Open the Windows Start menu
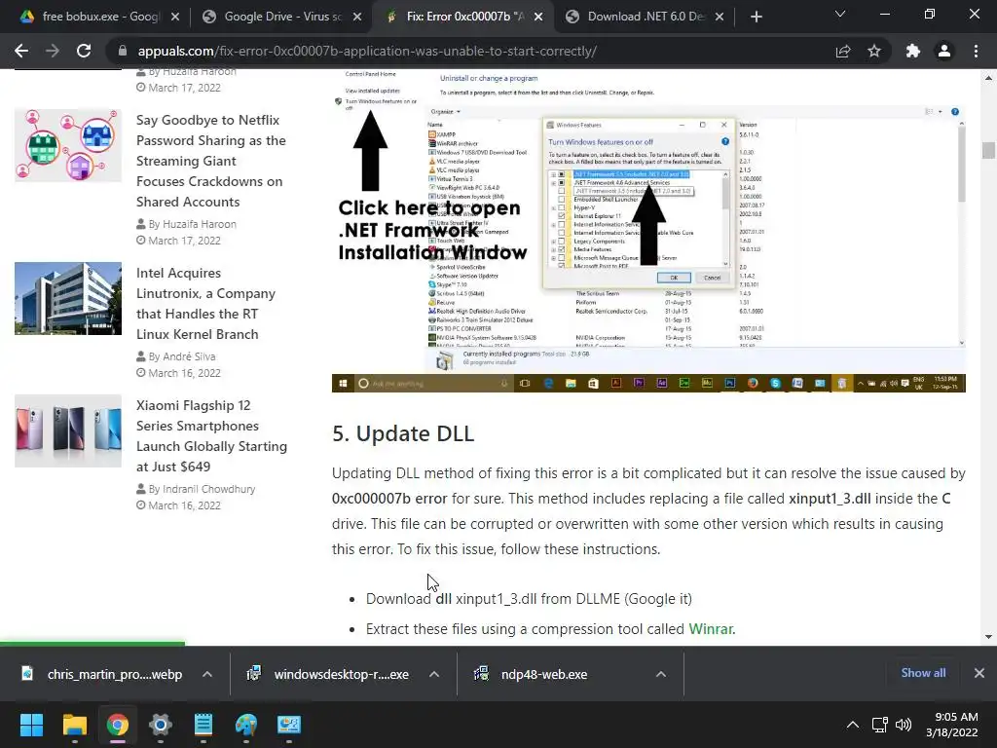The image size is (997, 748). tap(31, 725)
